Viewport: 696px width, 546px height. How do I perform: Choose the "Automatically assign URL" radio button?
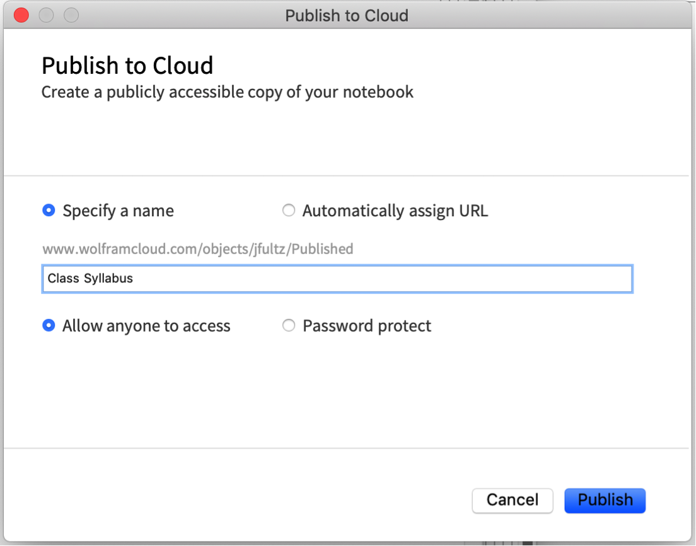tap(288, 211)
